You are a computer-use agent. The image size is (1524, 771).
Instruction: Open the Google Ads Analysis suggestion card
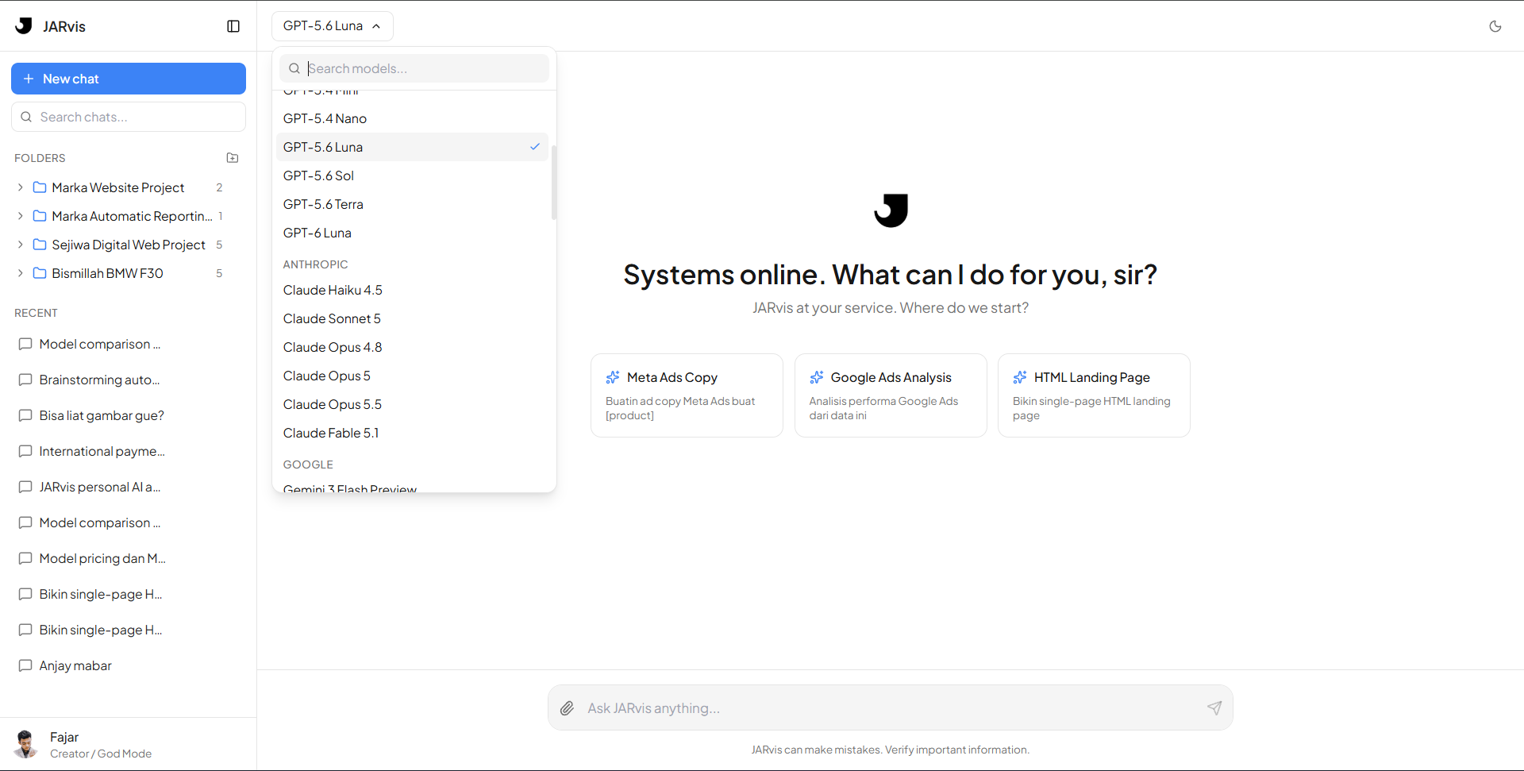[891, 395]
